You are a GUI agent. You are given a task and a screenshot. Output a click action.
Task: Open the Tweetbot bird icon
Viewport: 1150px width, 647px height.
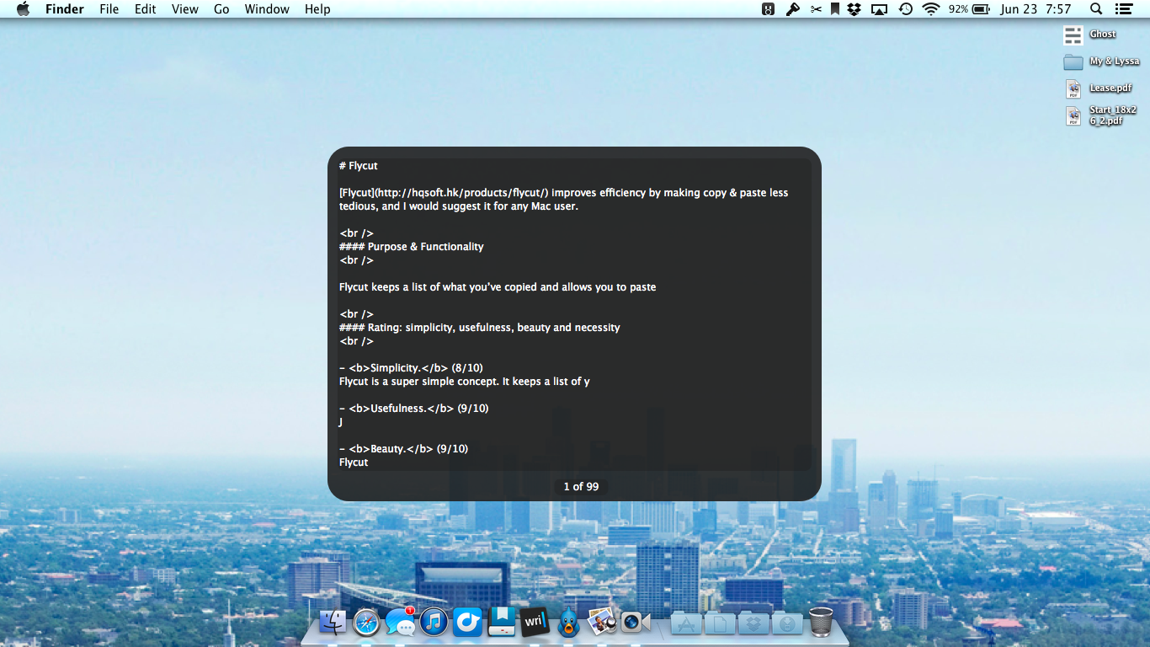[569, 623]
